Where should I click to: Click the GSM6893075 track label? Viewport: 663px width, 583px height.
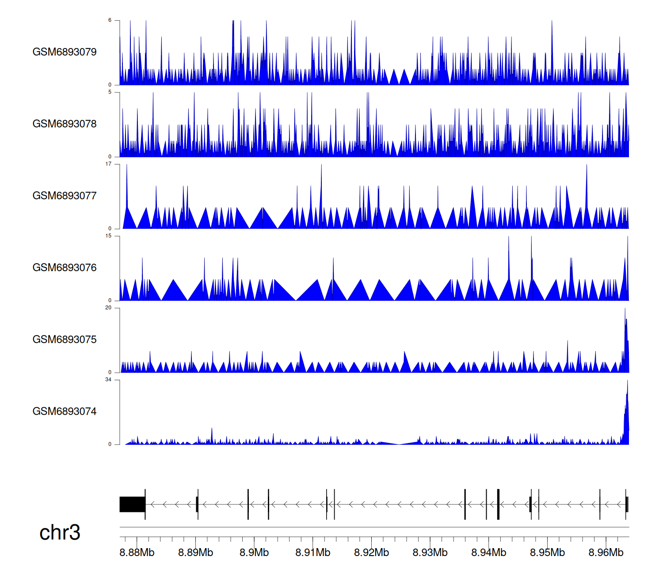65,340
